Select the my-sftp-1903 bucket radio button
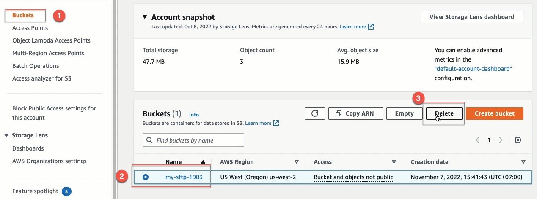 pyautogui.click(x=146, y=177)
